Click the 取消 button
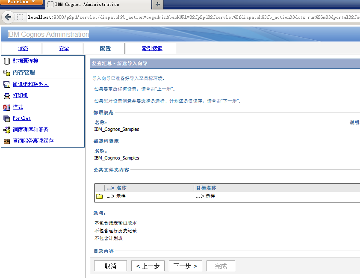This screenshot has height=278, width=360. [110, 266]
